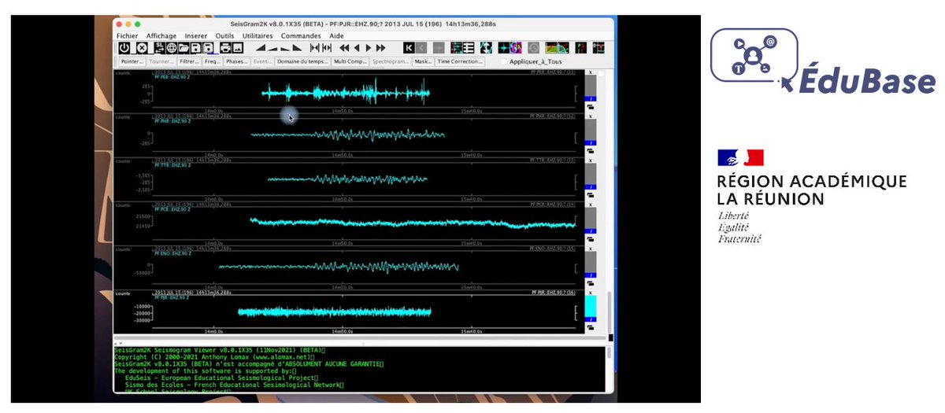Open the Affichage menu
Image resolution: width=945 pixels, height=413 pixels.
(161, 35)
